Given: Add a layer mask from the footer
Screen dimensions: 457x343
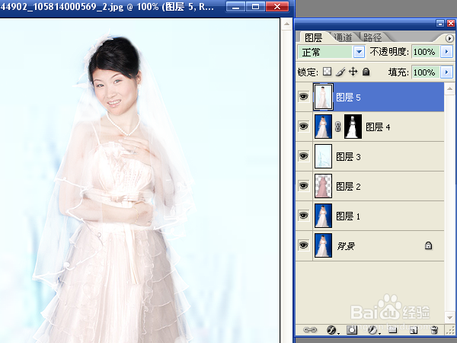Looking at the screenshot, I should pyautogui.click(x=352, y=330).
